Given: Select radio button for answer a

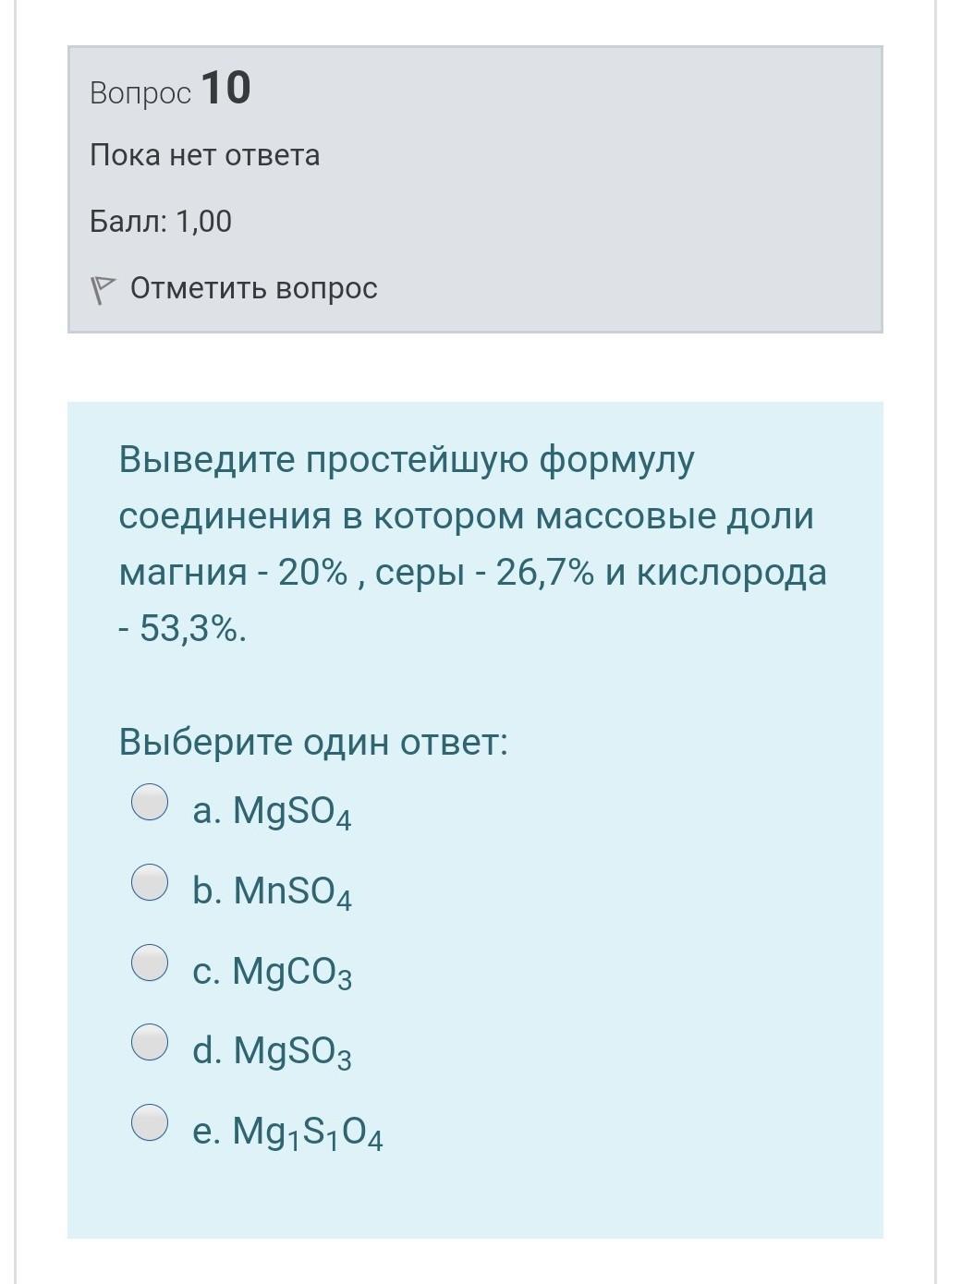Looking at the screenshot, I should (150, 802).
